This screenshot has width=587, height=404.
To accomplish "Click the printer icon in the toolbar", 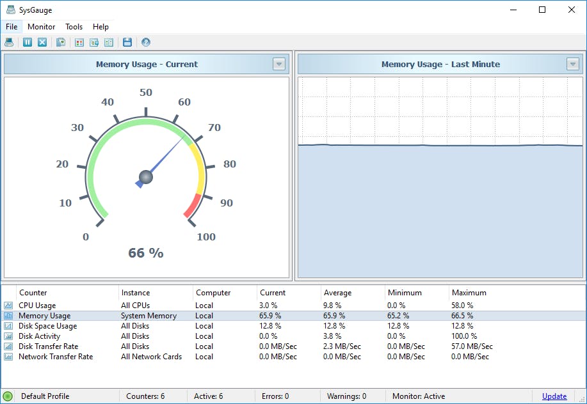I will coord(9,42).
